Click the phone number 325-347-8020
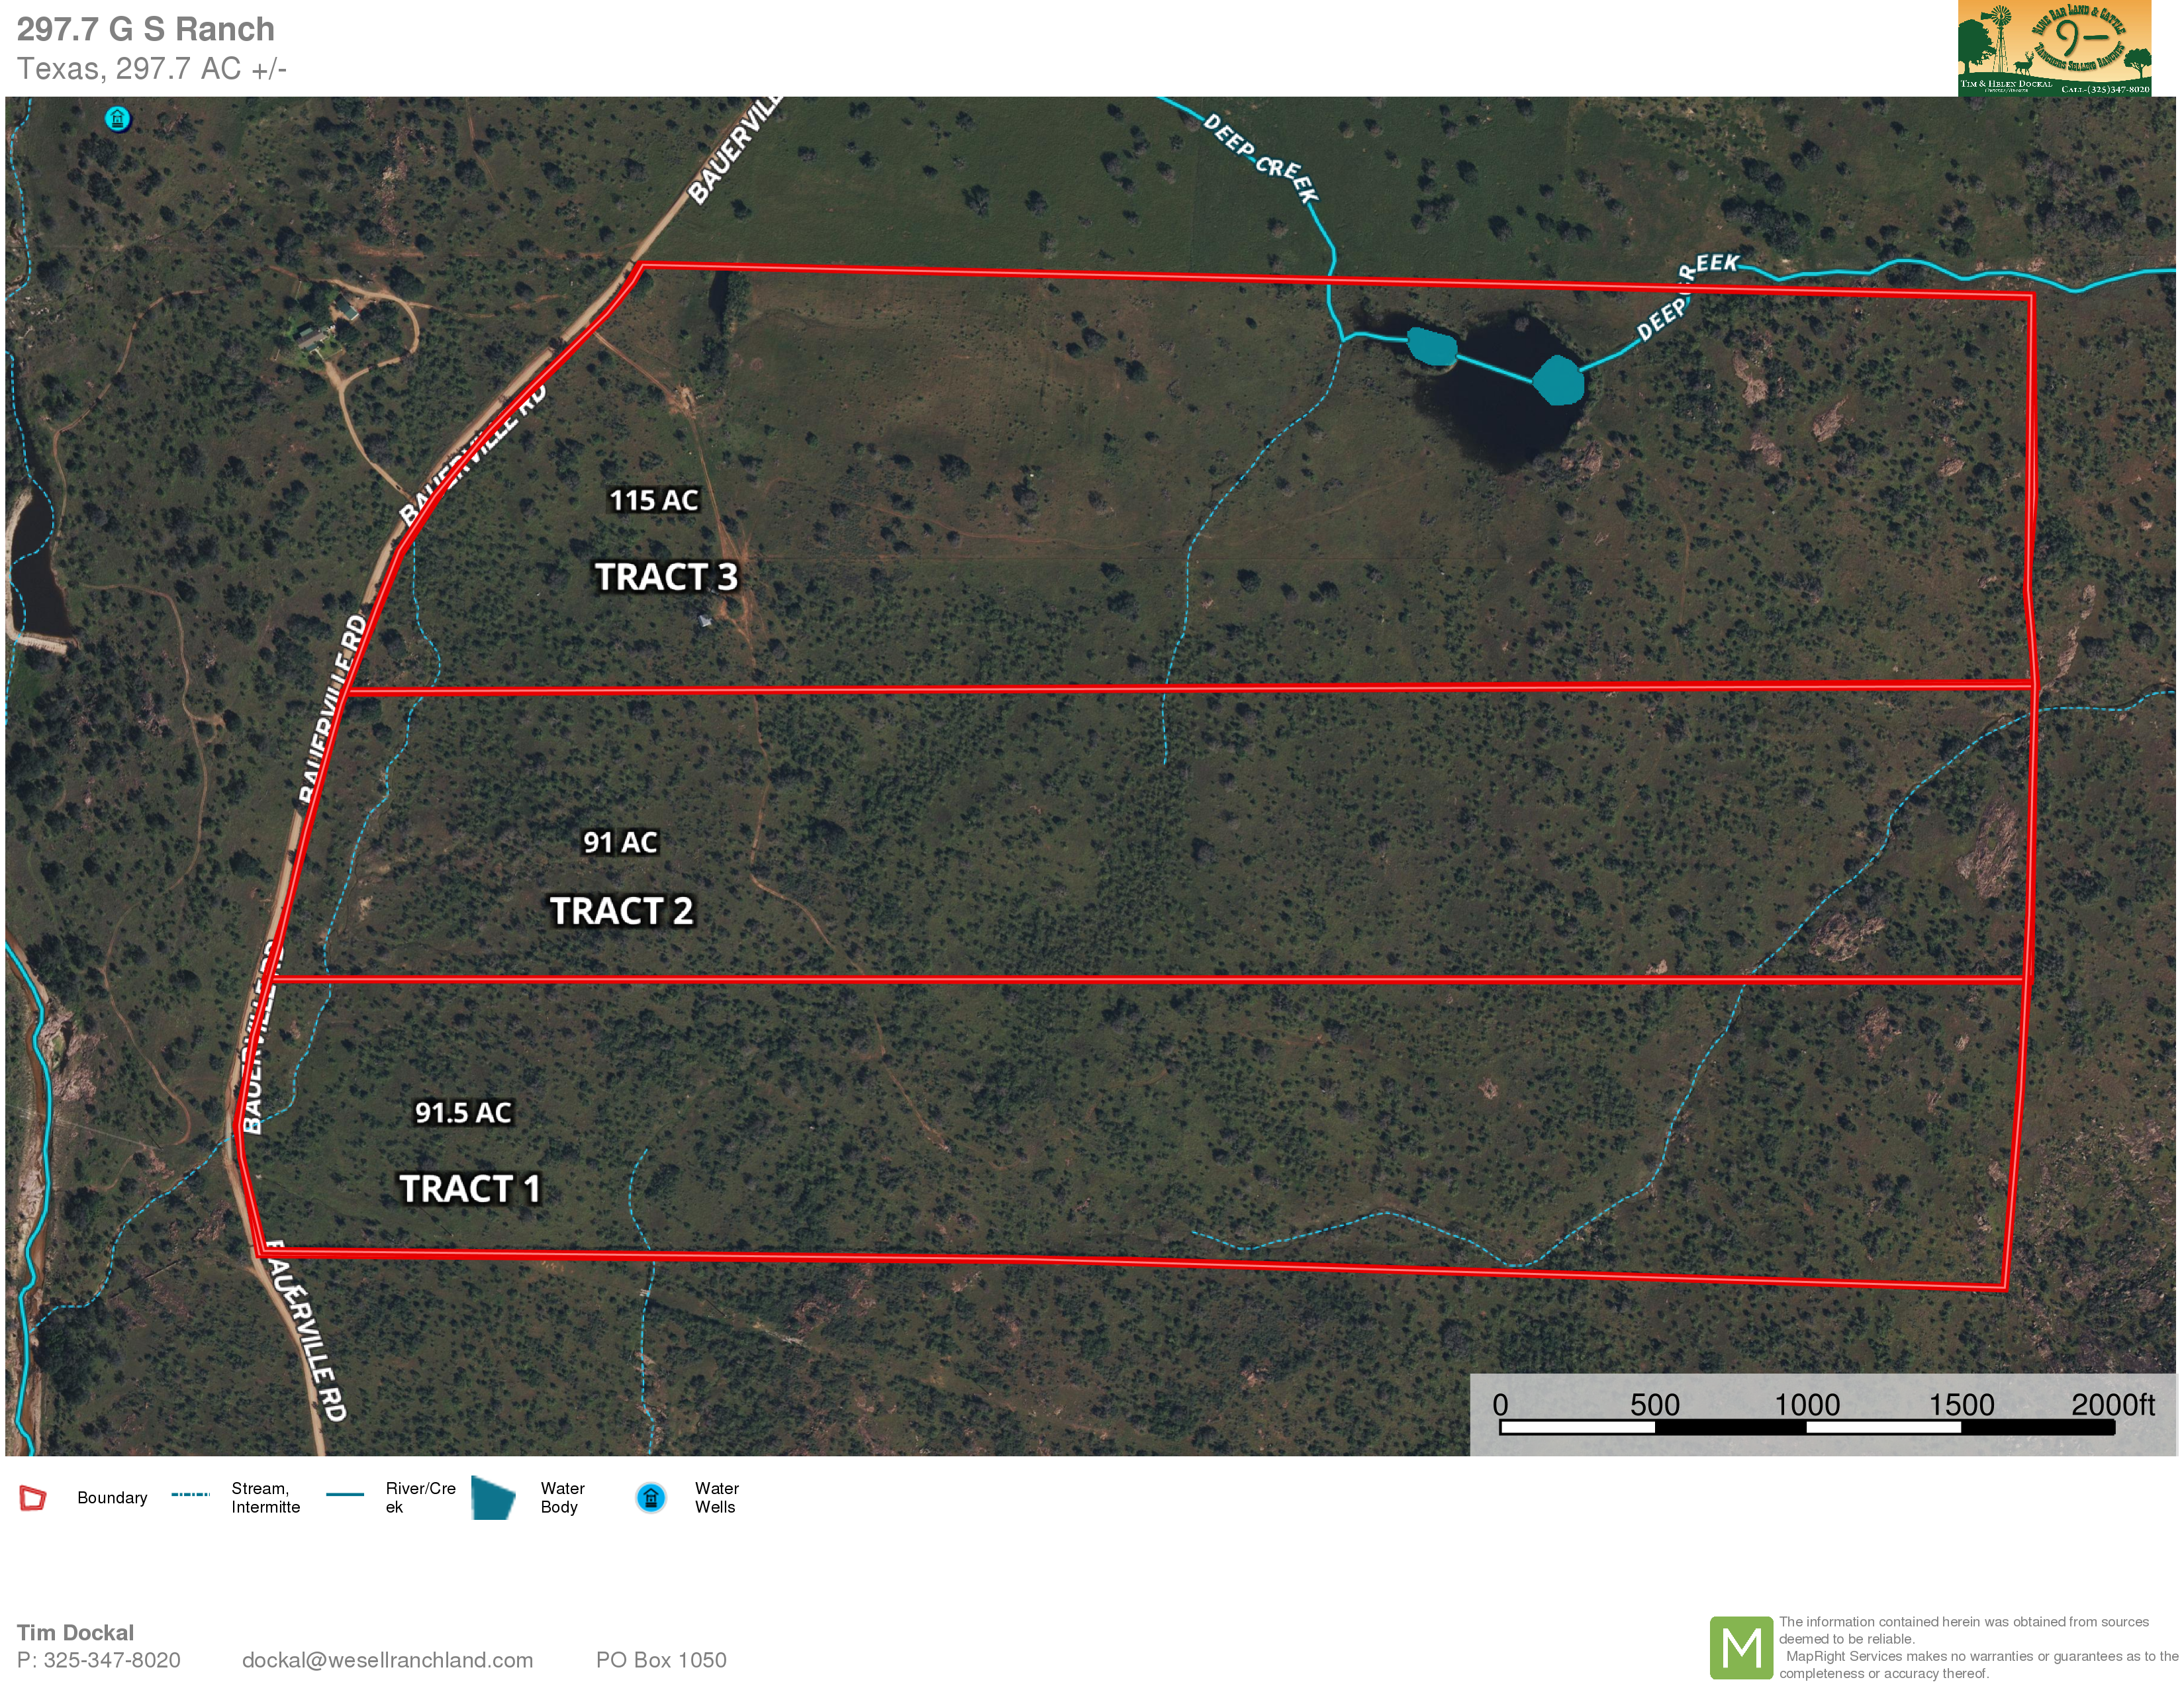This screenshot has height=1688, width=2184. [x=111, y=1661]
